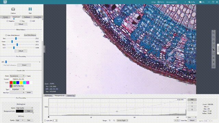Click the DPC slider handle

6,62
